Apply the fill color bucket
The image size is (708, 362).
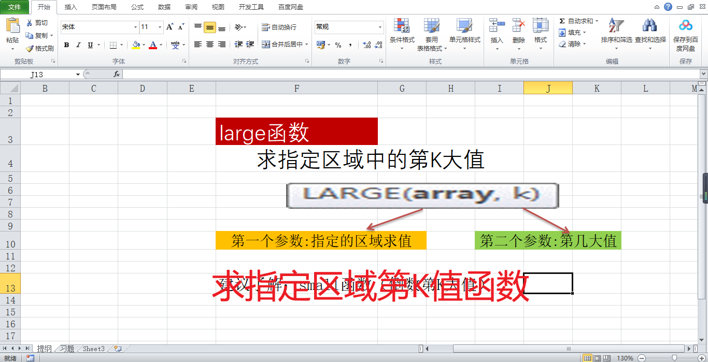pos(136,45)
